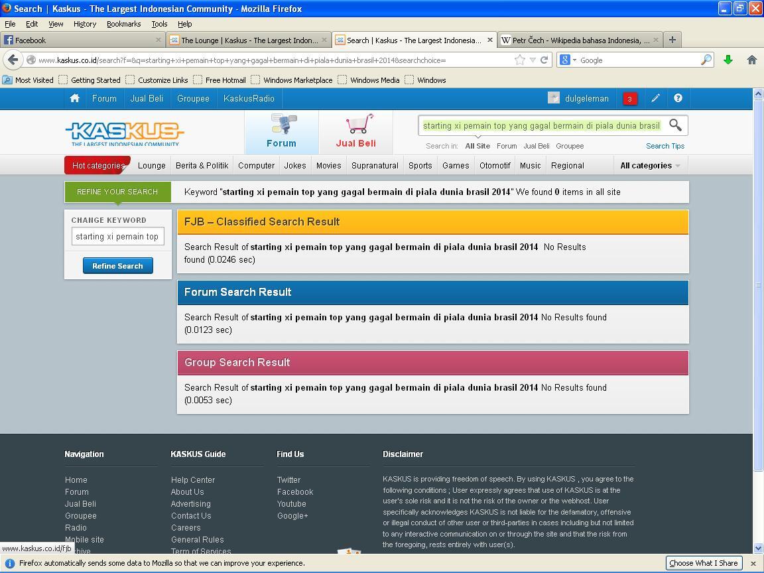Select All Site search scope
This screenshot has height=573, width=764.
[477, 146]
